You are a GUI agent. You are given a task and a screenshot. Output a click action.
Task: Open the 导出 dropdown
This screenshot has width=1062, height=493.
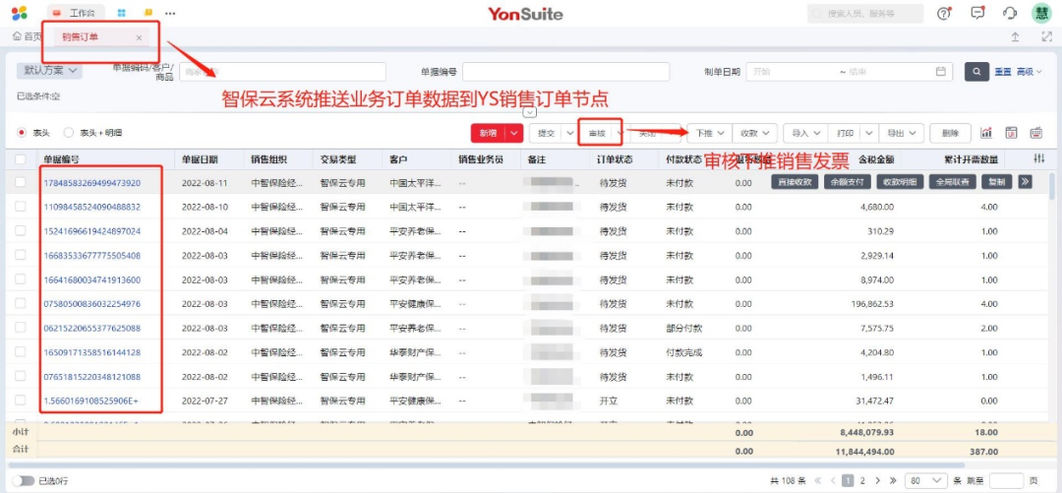901,133
